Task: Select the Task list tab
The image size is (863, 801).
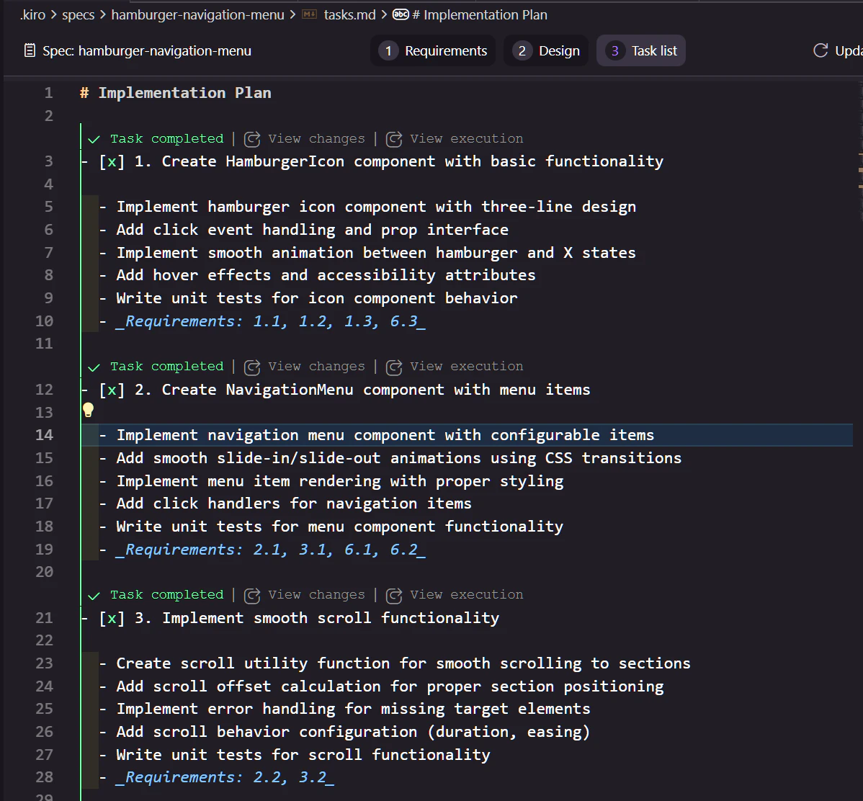Action: (x=641, y=50)
